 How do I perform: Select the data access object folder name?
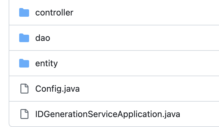click(43, 38)
